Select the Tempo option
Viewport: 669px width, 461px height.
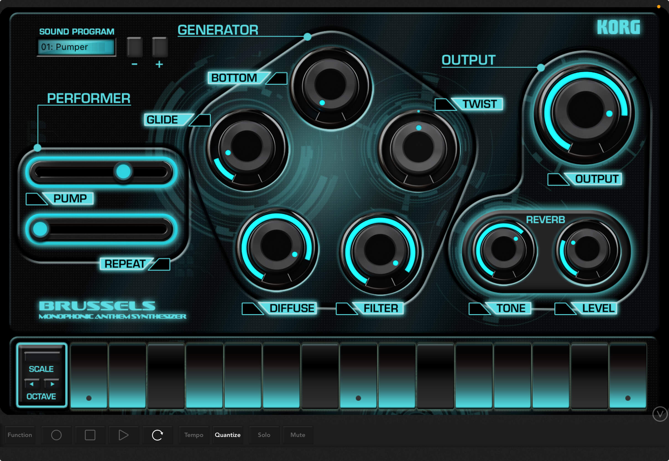pyautogui.click(x=194, y=435)
